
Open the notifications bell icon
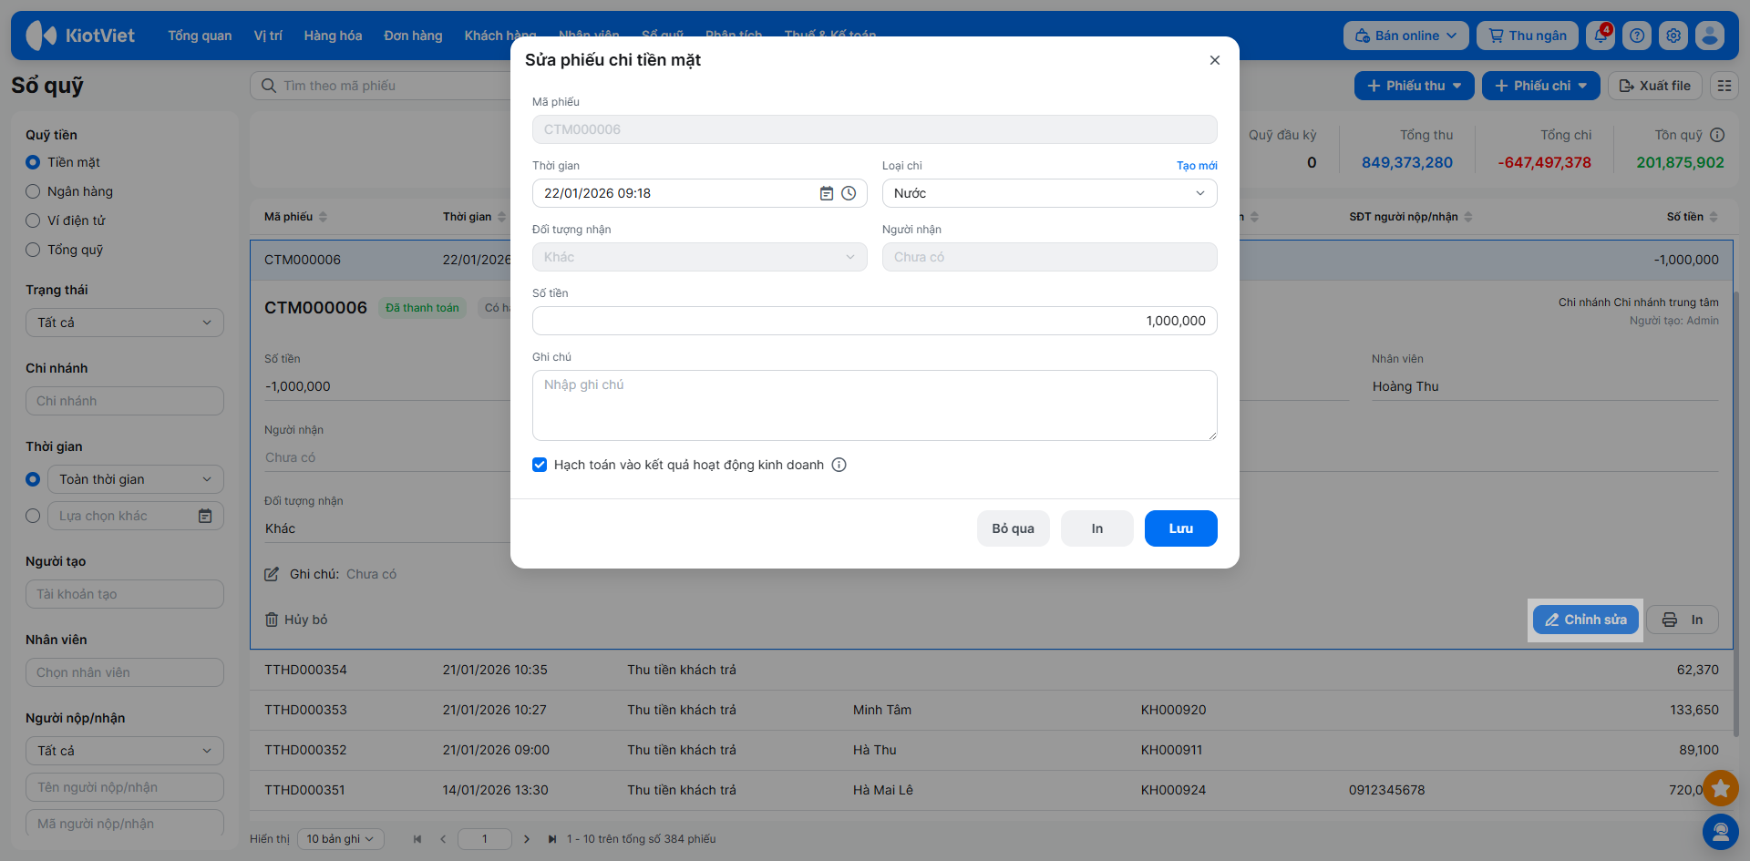[1600, 36]
